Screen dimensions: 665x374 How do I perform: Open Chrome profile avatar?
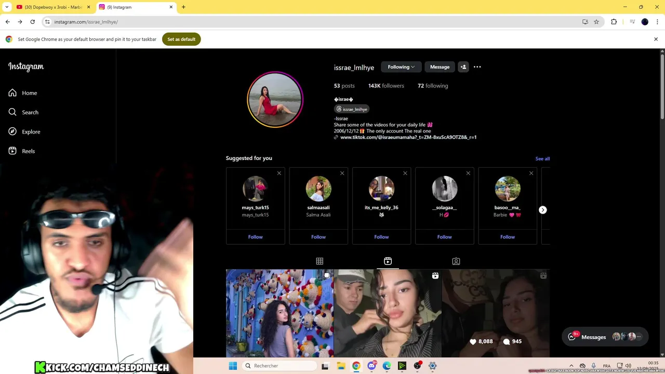[x=645, y=22]
